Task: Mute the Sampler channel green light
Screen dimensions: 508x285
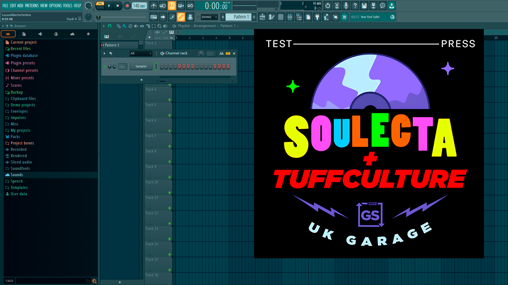Action: 105,66
